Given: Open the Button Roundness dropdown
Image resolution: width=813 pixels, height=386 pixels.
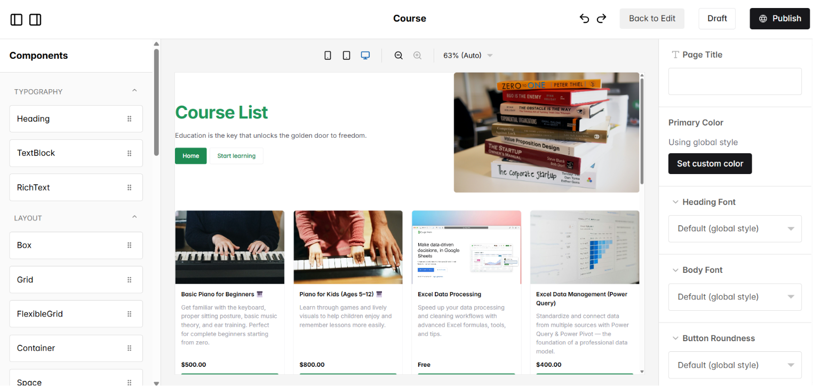Looking at the screenshot, I should click(x=735, y=365).
